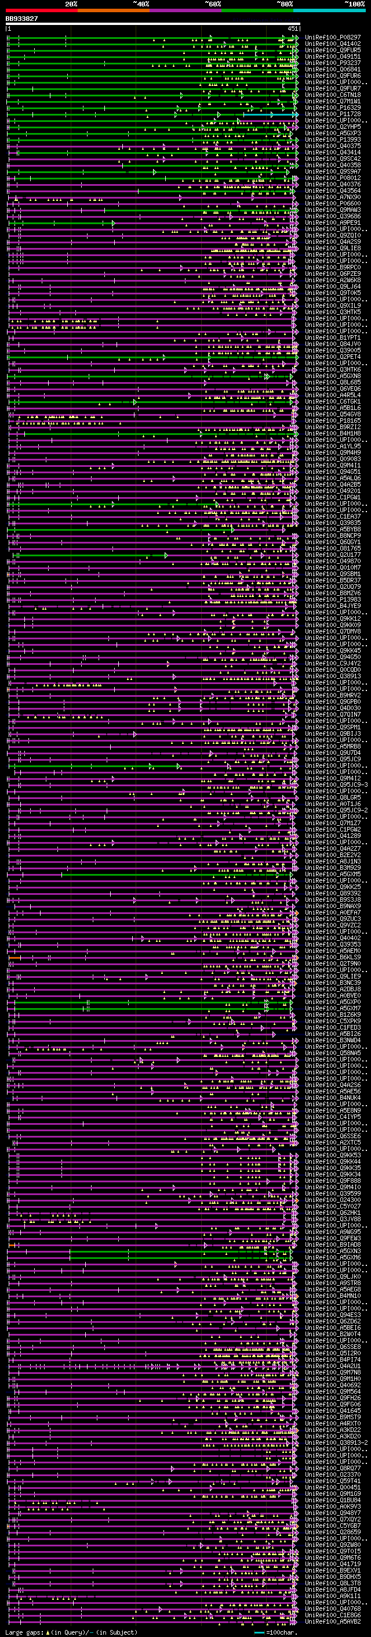Image resolution: width=371 pixels, height=1637 pixels.
Task: Select hit UniRef100_B6KLS9
Action: (332, 957)
